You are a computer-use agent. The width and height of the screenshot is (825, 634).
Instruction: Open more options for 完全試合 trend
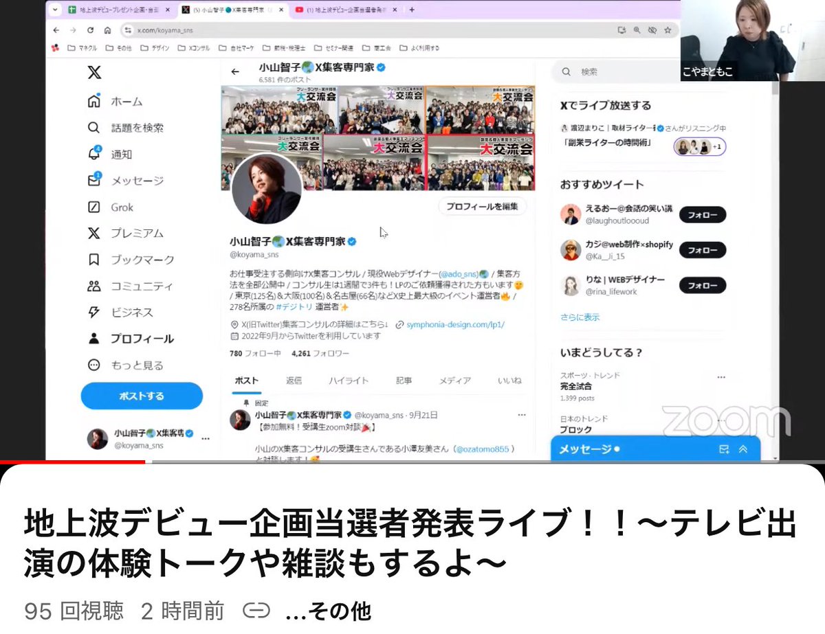coord(721,377)
